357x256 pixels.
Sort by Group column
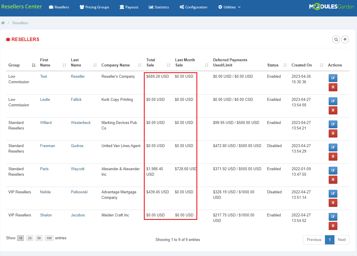click(22, 65)
